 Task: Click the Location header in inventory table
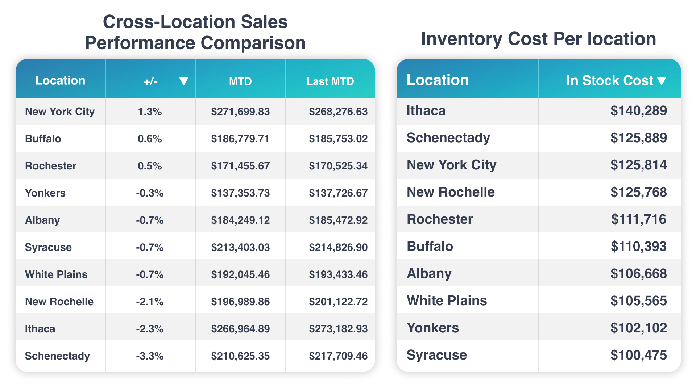438,80
